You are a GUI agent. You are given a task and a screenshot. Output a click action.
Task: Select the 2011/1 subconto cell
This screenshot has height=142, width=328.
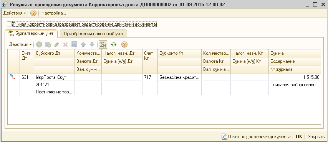(54, 85)
